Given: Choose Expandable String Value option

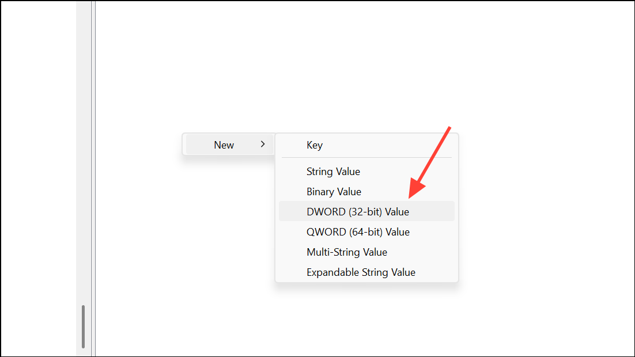Looking at the screenshot, I should coord(361,272).
